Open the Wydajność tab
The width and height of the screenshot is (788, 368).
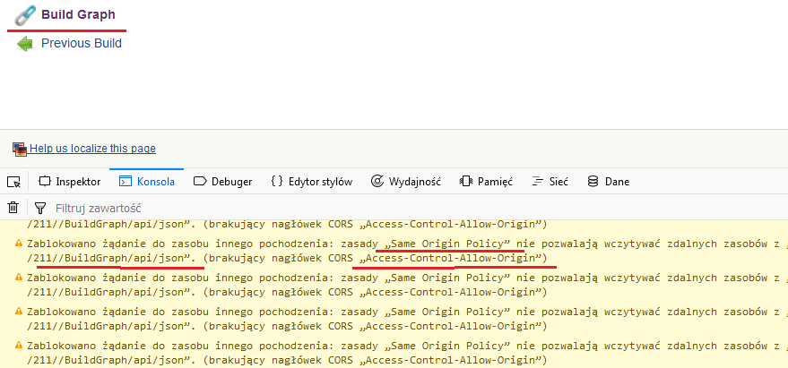(x=406, y=182)
